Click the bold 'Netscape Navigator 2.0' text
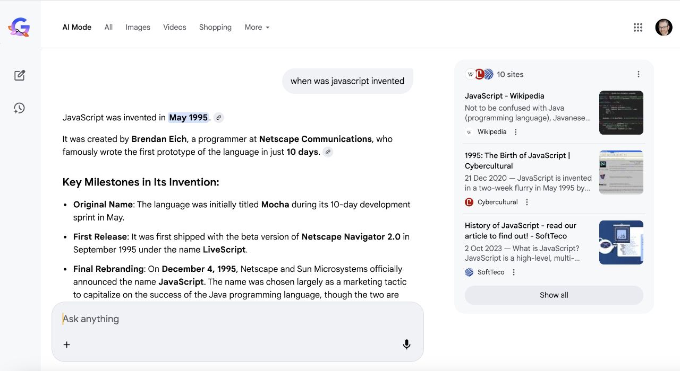This screenshot has width=680, height=371. pos(351,237)
